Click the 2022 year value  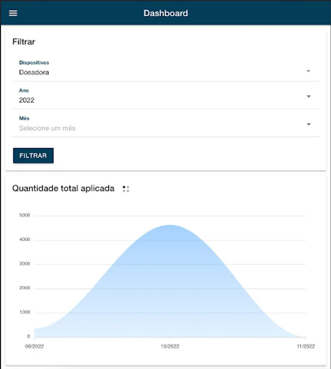click(27, 100)
